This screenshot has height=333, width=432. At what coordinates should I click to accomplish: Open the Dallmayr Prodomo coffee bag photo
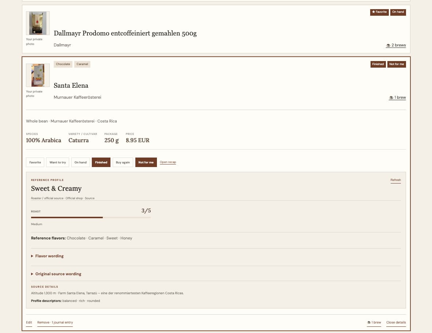38,23
